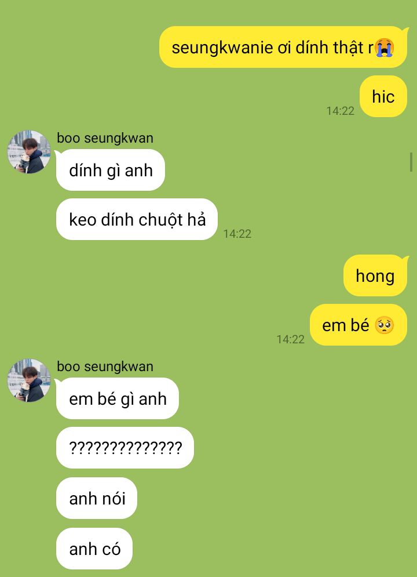The width and height of the screenshot is (417, 577).
Task: Select the 'dính gì anh' message
Action: 111,170
